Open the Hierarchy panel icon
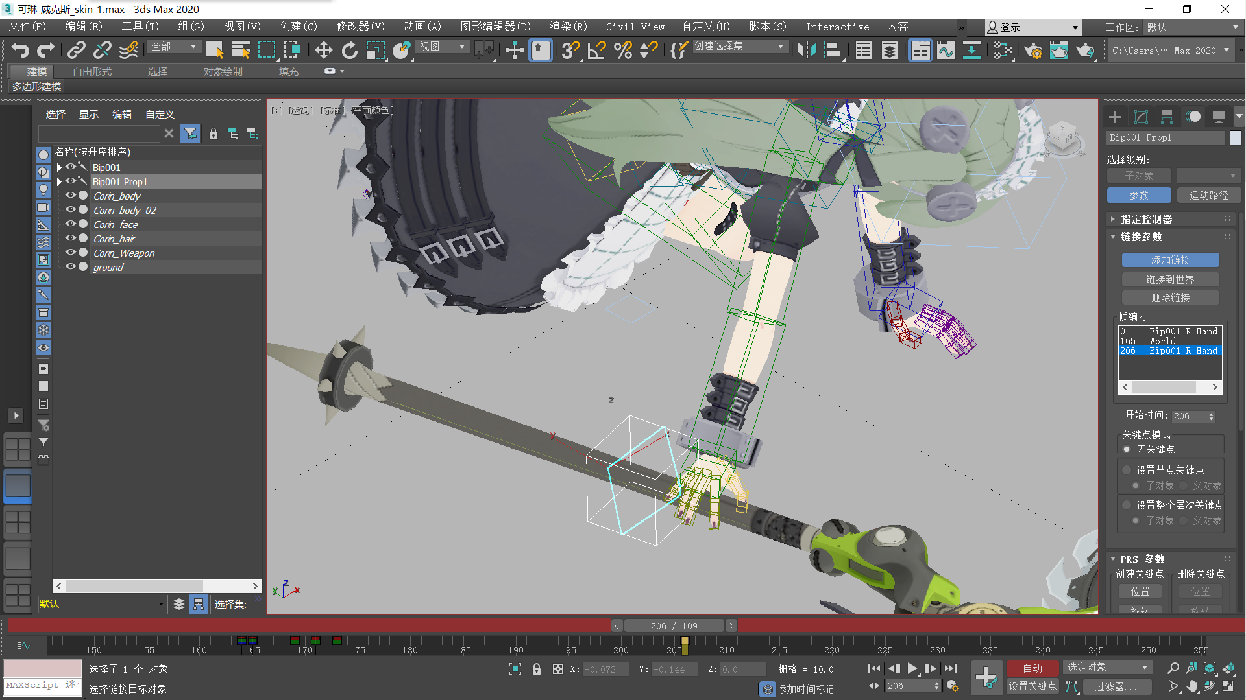This screenshot has height=700, width=1246. click(1167, 117)
